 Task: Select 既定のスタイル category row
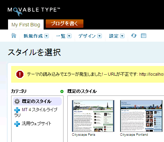[37, 101]
